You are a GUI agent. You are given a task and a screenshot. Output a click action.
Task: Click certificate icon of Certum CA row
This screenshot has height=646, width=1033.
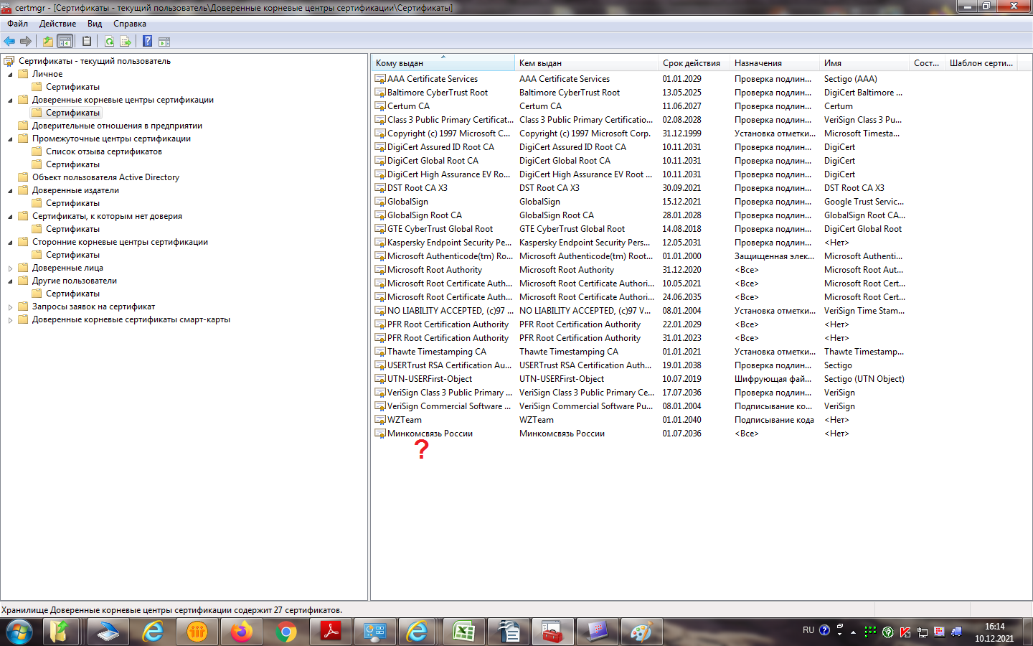click(380, 106)
